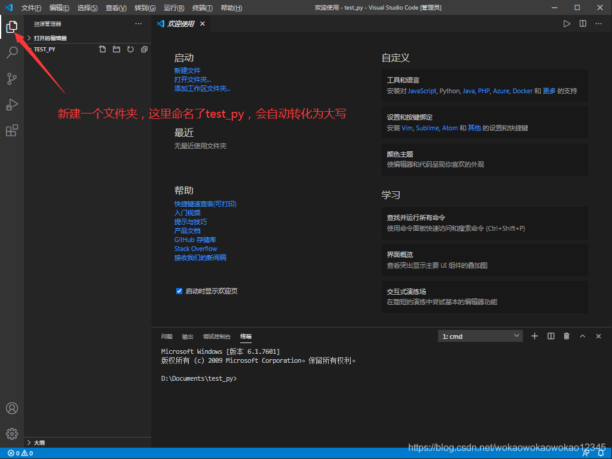Open the explorer panel more actions ellipsis
Image resolution: width=612 pixels, height=459 pixels.
tap(138, 24)
